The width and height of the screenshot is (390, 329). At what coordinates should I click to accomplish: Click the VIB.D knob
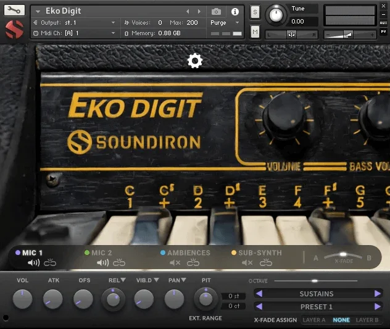pos(144,299)
